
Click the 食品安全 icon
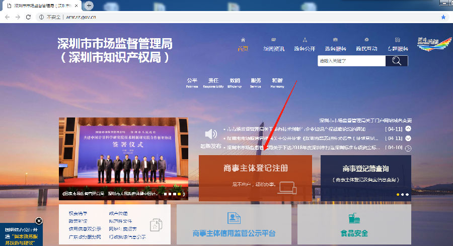pos(354,219)
